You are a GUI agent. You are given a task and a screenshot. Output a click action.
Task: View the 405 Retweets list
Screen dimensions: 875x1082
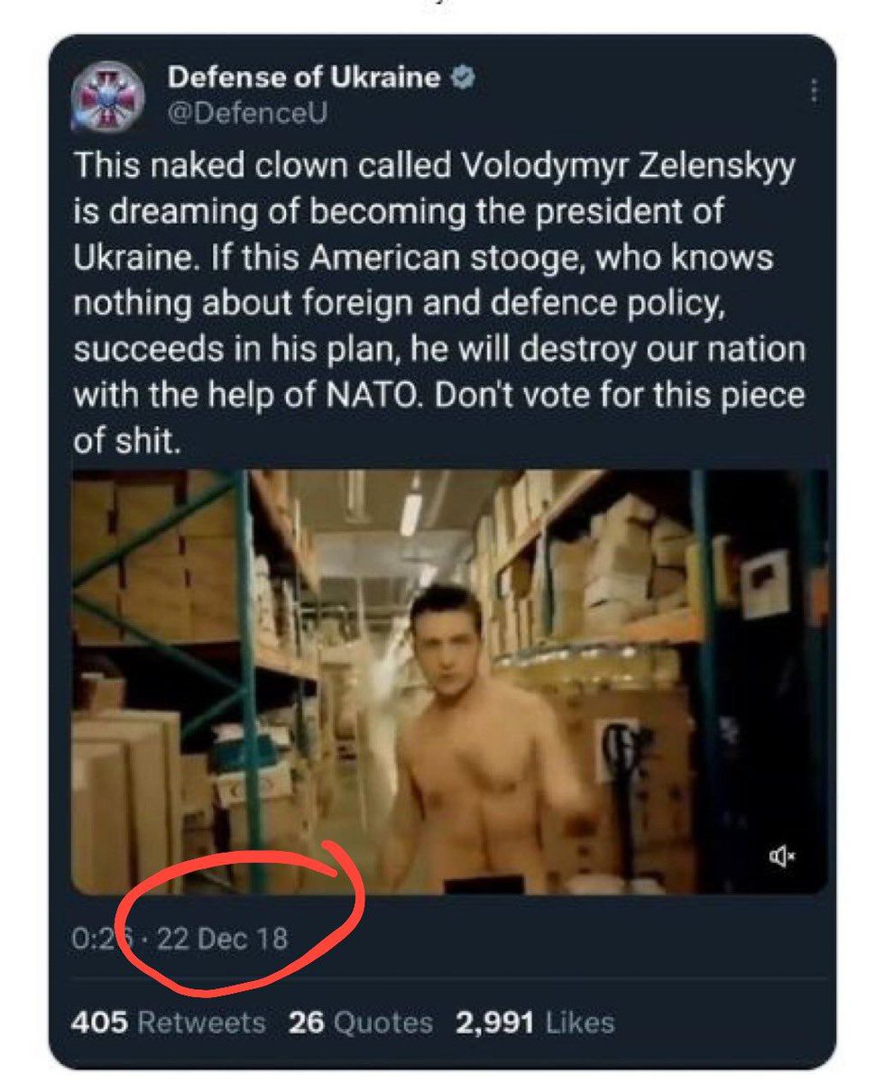pos(169,1022)
